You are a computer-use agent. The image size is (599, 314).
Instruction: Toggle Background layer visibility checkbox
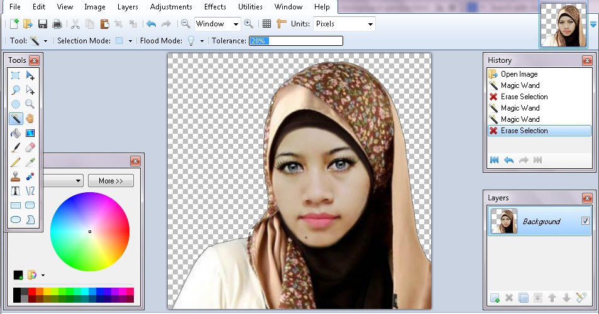tap(585, 220)
